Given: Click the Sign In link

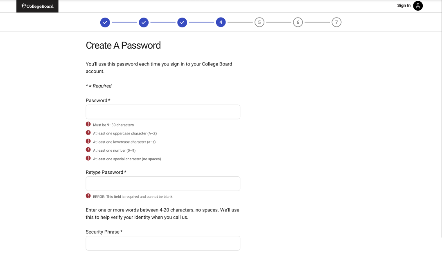Looking at the screenshot, I should pos(404,6).
